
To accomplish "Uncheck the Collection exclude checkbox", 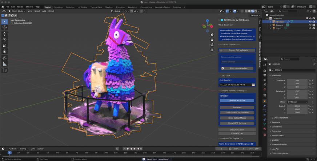I will pos(307,18).
